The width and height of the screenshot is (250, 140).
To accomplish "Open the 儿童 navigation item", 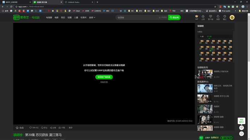I will (76, 17).
